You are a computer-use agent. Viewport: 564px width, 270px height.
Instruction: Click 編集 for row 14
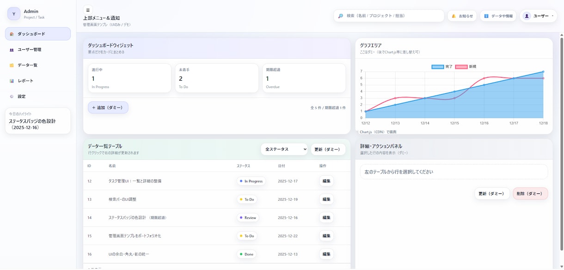click(x=326, y=217)
